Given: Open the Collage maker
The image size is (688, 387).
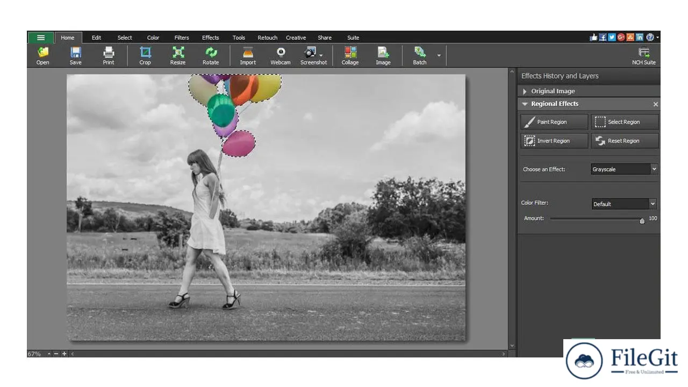Looking at the screenshot, I should click(x=350, y=55).
